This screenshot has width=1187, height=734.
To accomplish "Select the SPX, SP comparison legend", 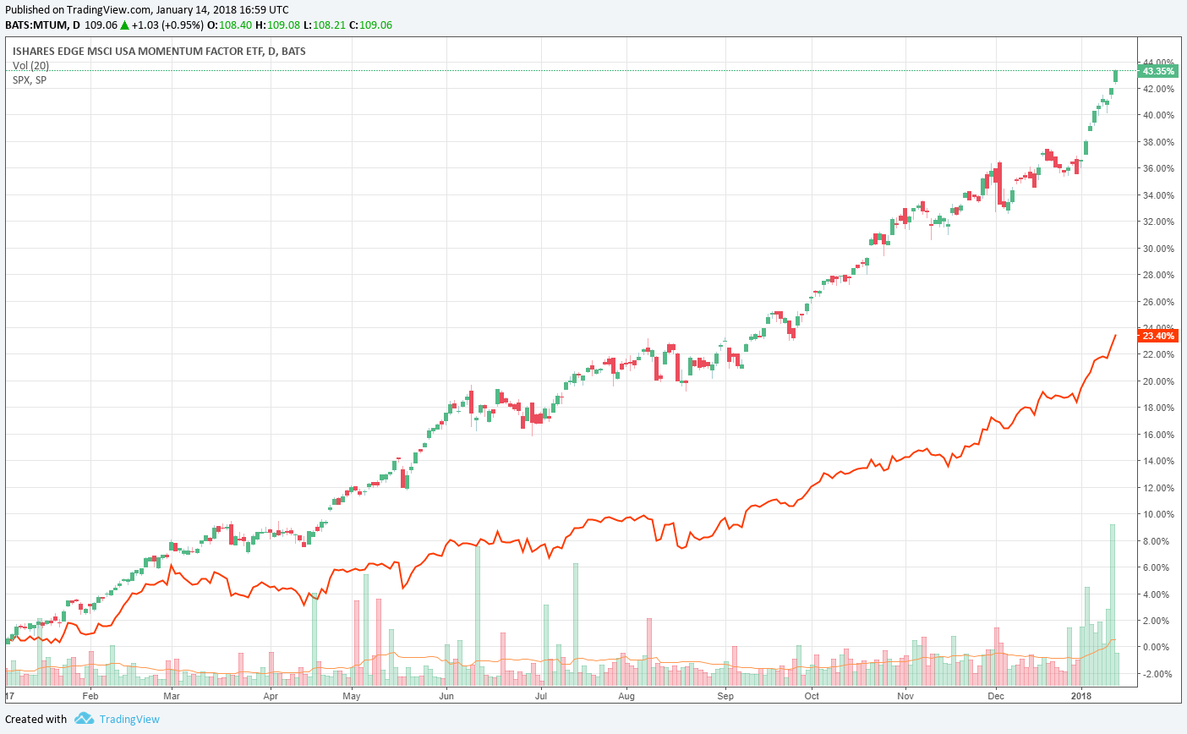I will coord(30,80).
